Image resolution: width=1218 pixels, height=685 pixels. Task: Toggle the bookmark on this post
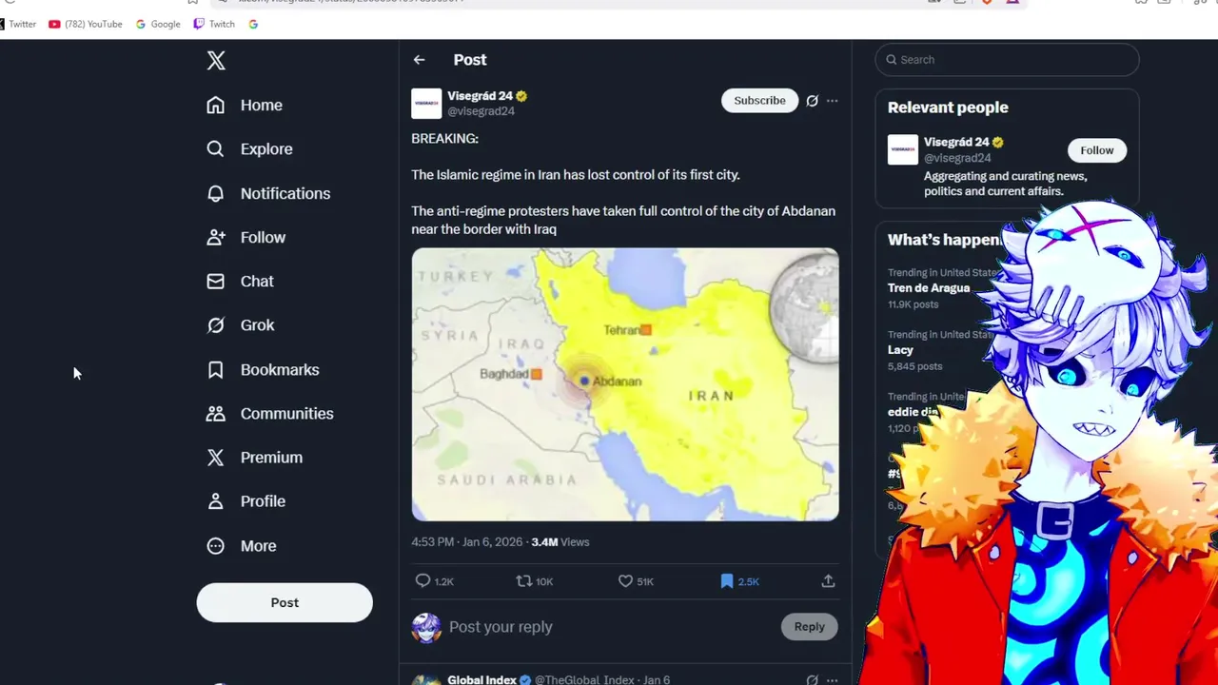coord(727,580)
